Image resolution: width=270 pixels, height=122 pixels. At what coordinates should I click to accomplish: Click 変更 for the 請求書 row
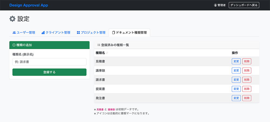pos(236,80)
